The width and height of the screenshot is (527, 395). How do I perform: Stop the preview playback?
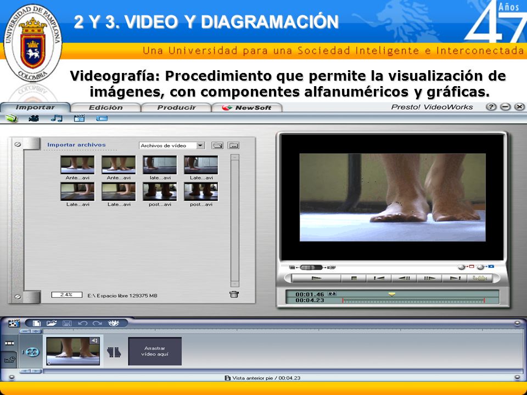click(x=354, y=278)
